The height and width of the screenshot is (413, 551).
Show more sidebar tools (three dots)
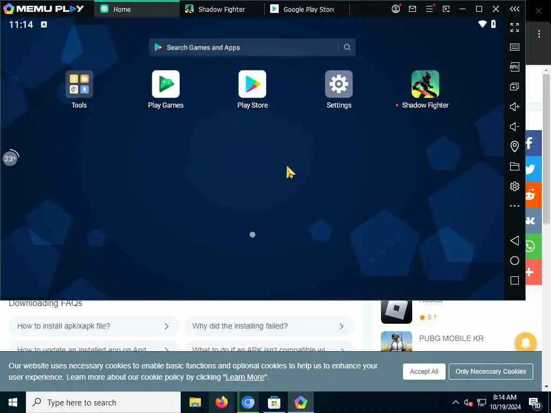pos(514,206)
